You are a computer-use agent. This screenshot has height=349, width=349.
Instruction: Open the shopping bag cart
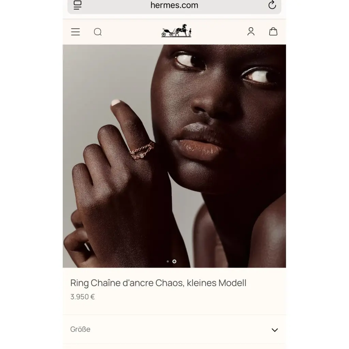(273, 31)
